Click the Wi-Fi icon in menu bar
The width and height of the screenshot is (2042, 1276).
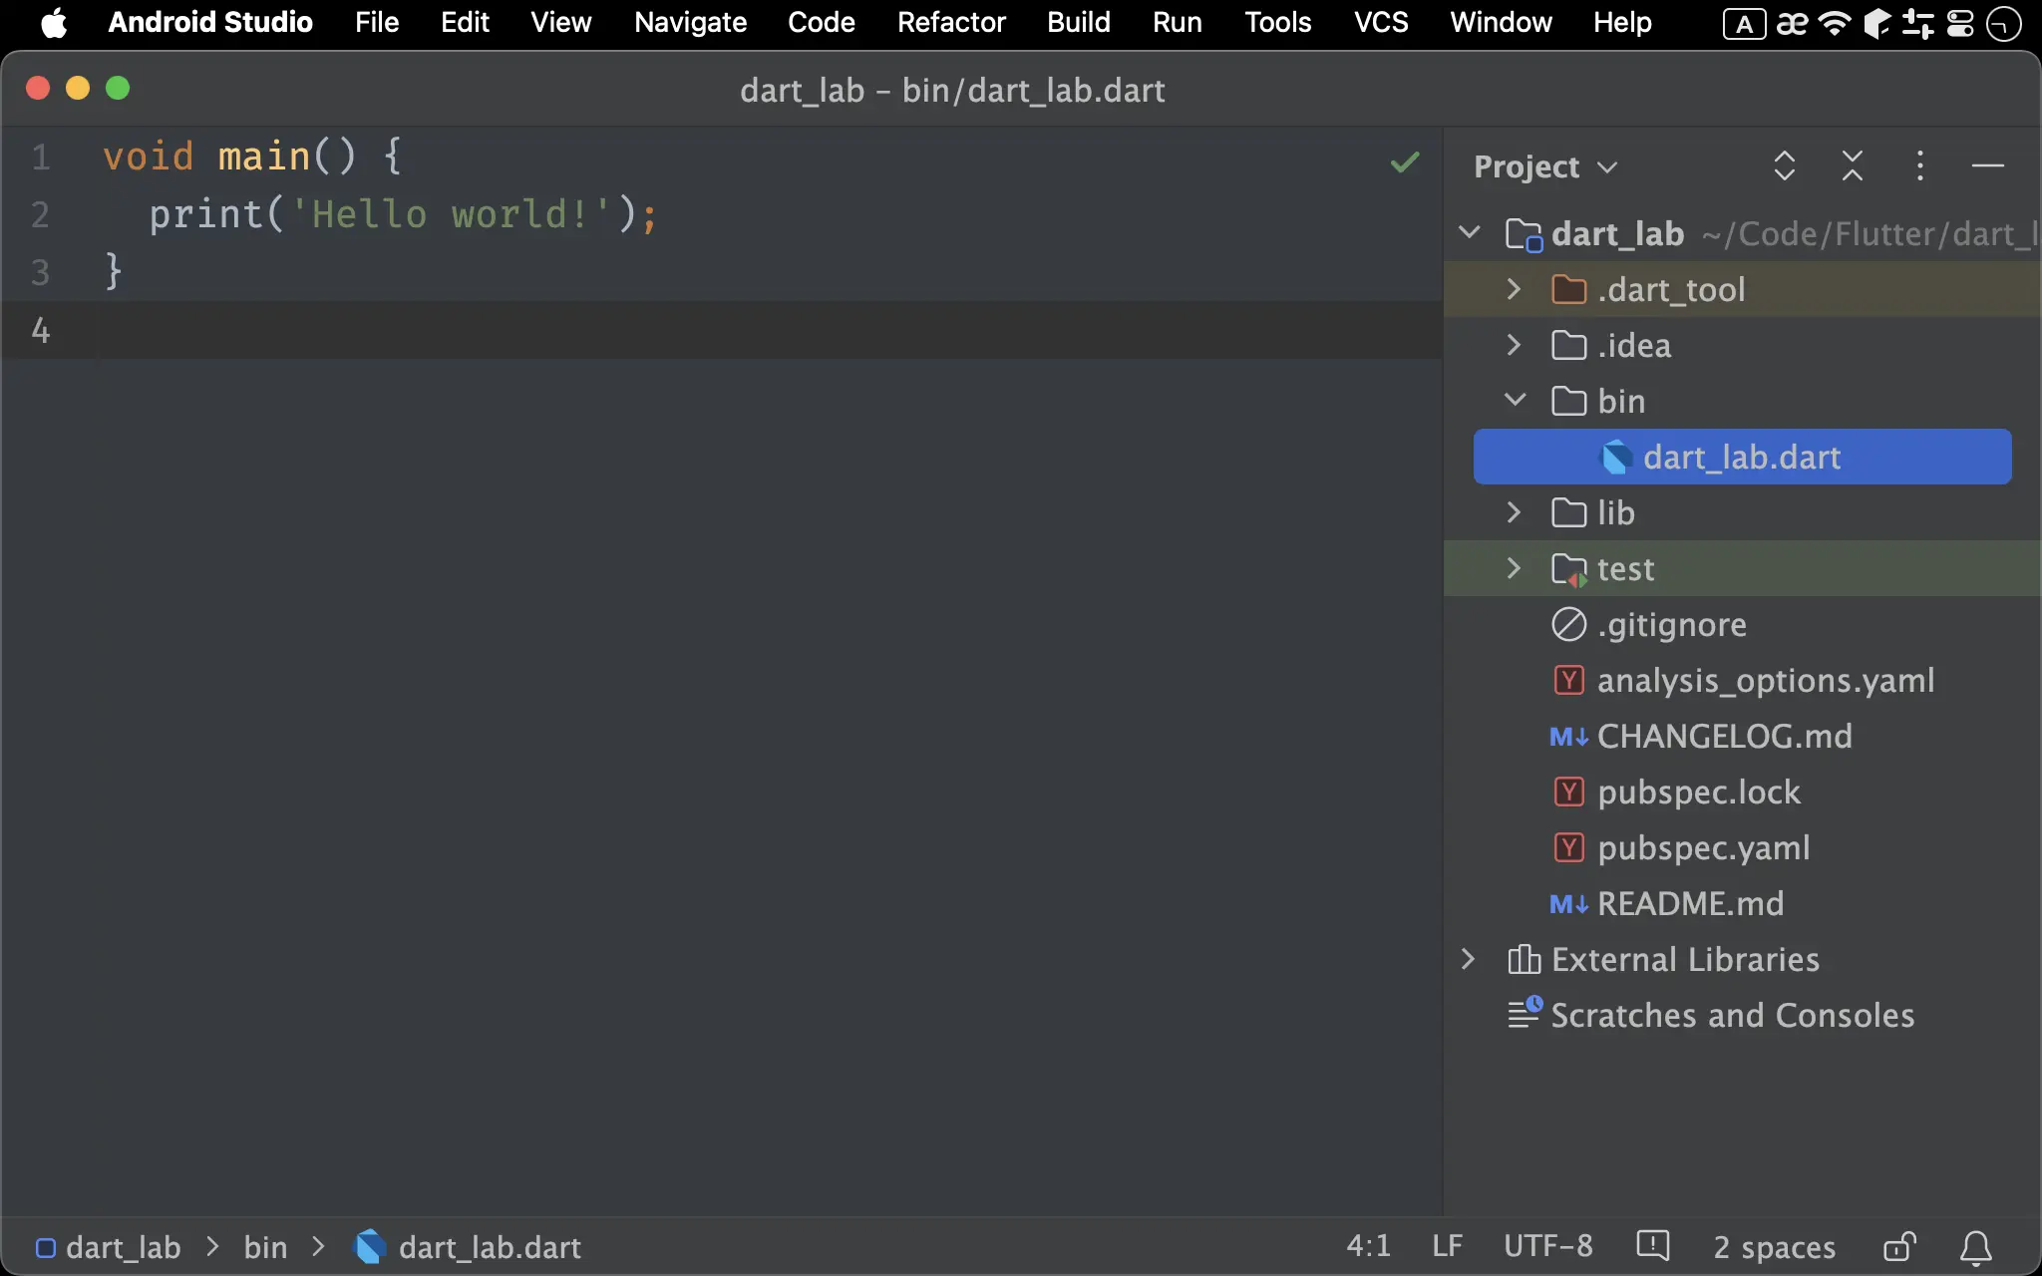point(1835,23)
